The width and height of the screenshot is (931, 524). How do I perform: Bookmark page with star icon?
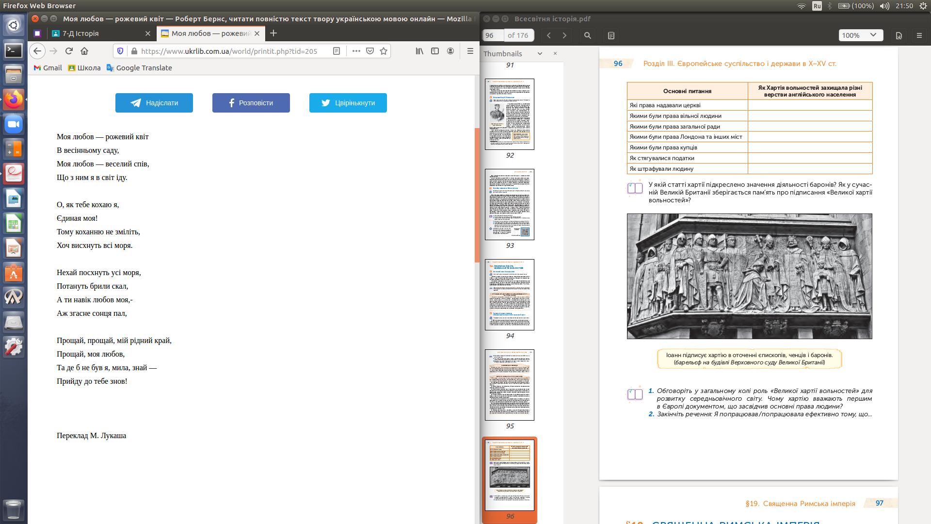pos(384,51)
